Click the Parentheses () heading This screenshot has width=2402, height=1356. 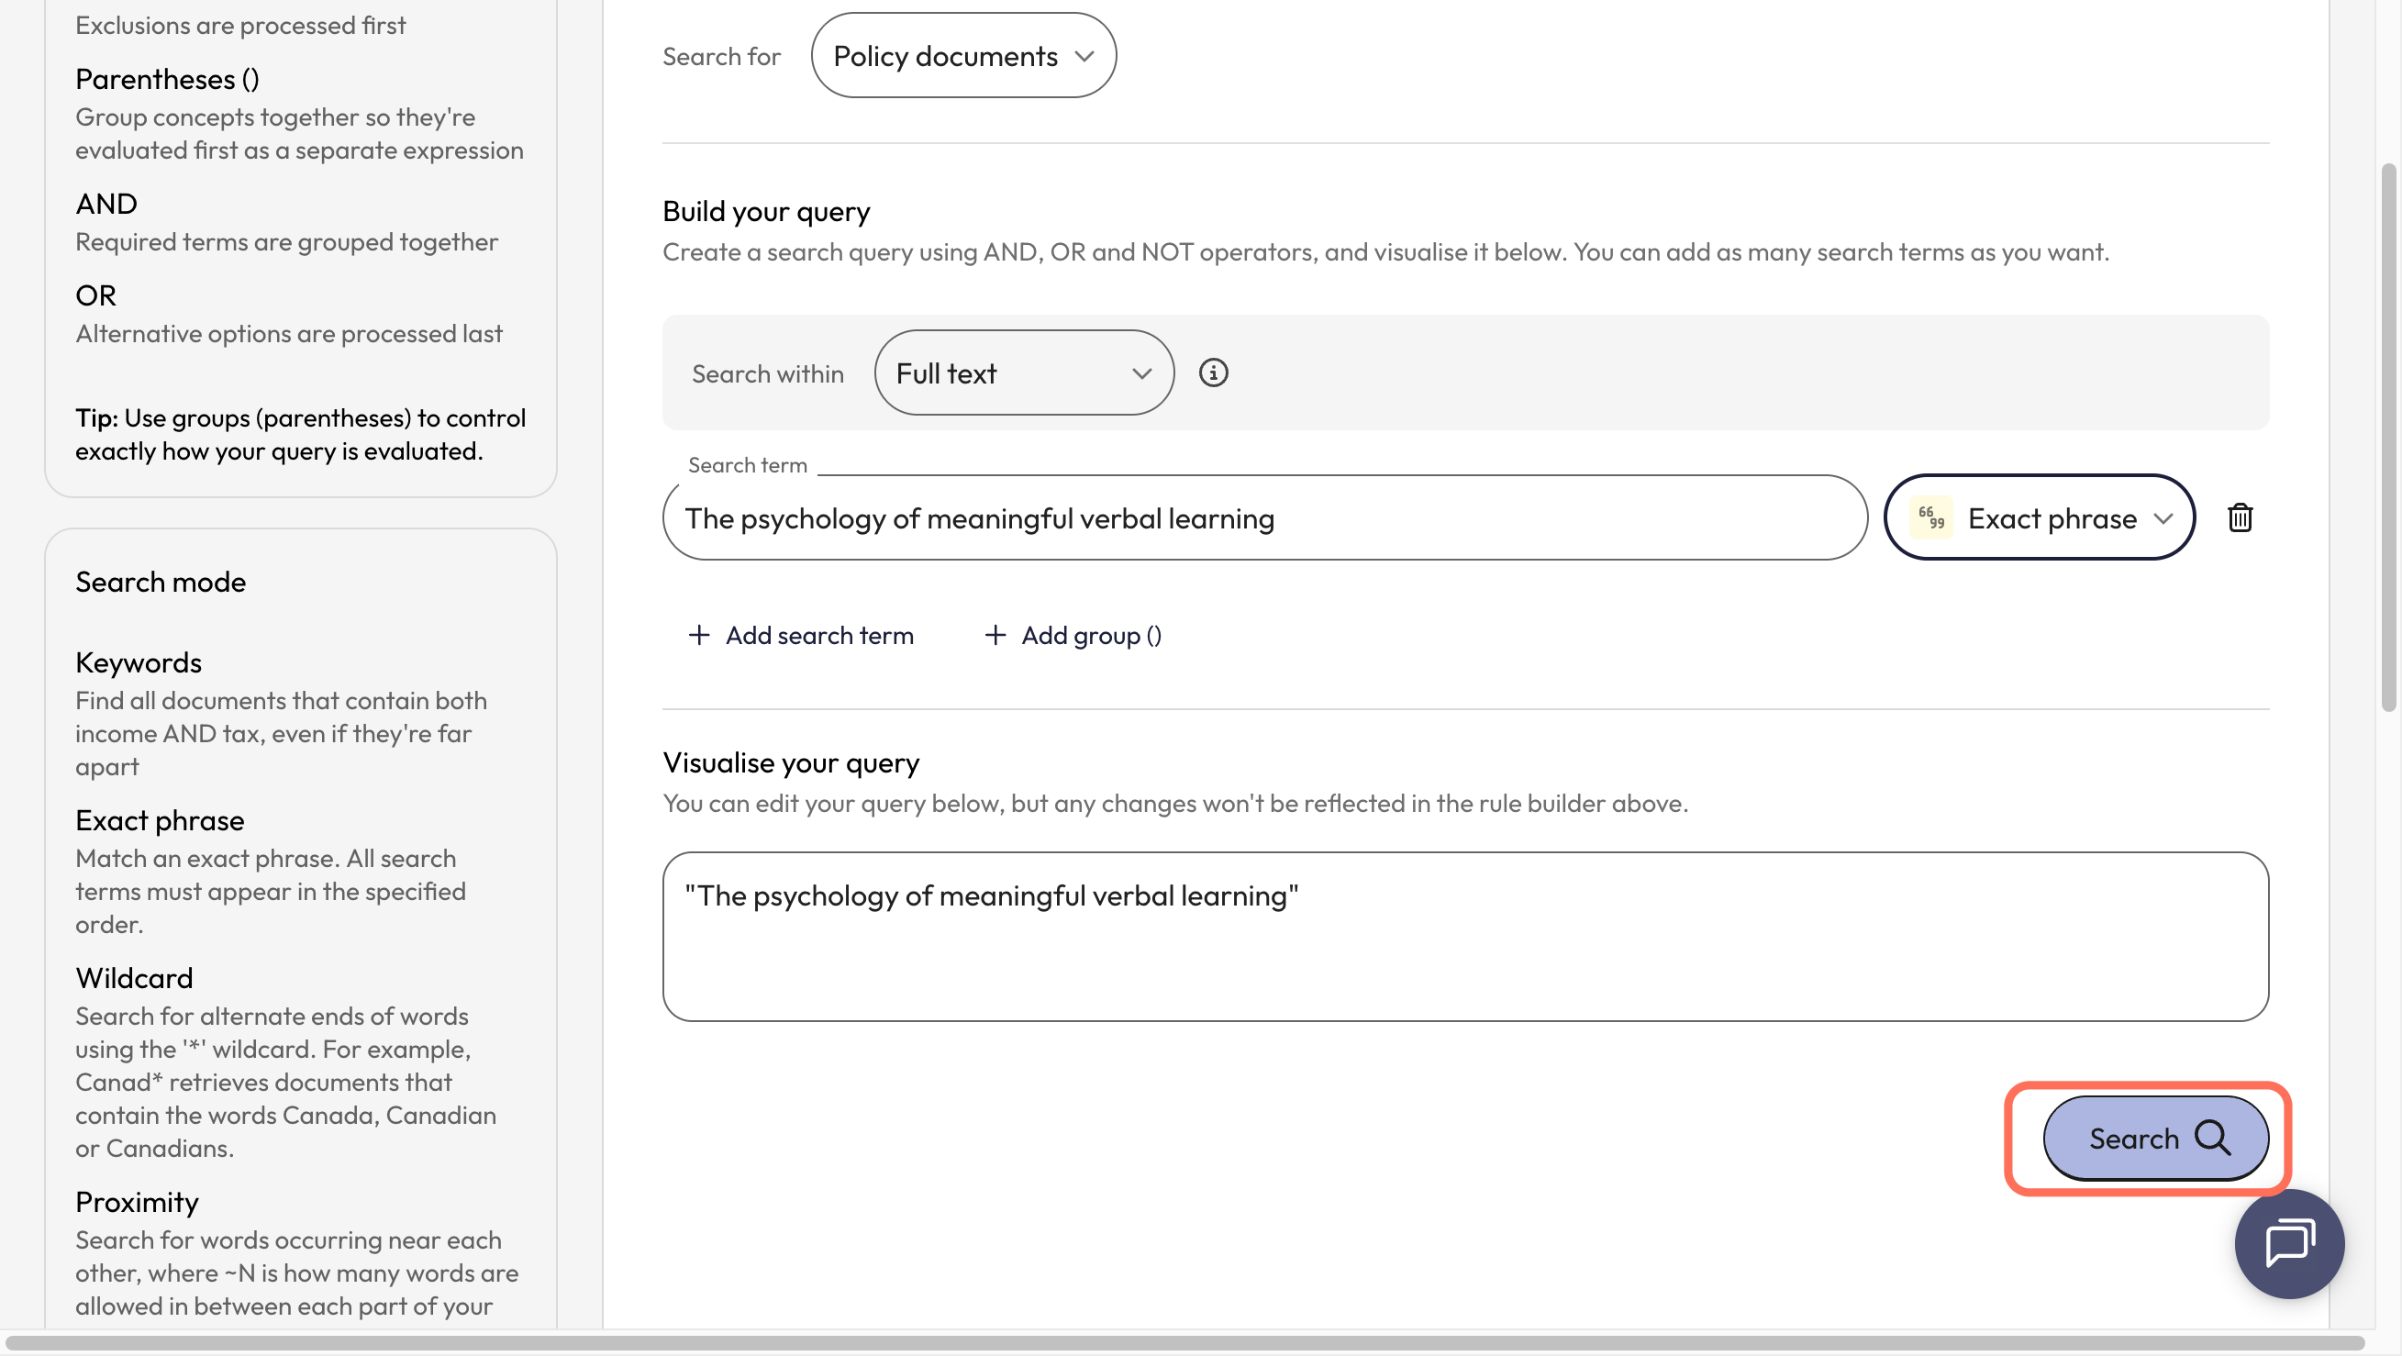coord(167,79)
